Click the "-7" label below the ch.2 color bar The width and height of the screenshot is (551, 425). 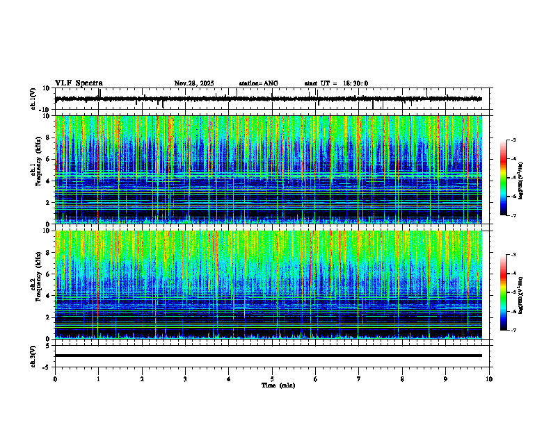[x=513, y=330]
